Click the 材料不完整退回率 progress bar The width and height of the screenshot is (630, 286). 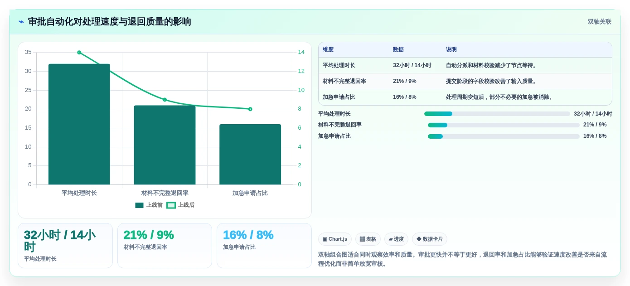504,125
